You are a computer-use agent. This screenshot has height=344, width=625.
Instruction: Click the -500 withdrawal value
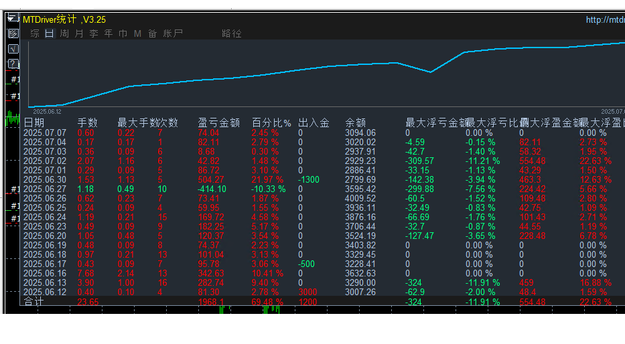pos(307,264)
